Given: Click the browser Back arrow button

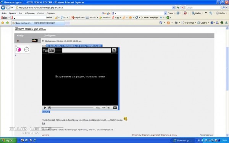Looking at the screenshot, I should click(3, 8).
